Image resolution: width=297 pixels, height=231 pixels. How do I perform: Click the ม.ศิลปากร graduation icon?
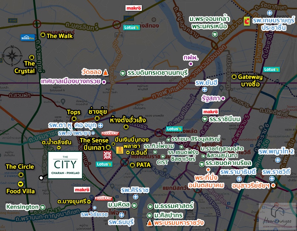tap(150, 215)
